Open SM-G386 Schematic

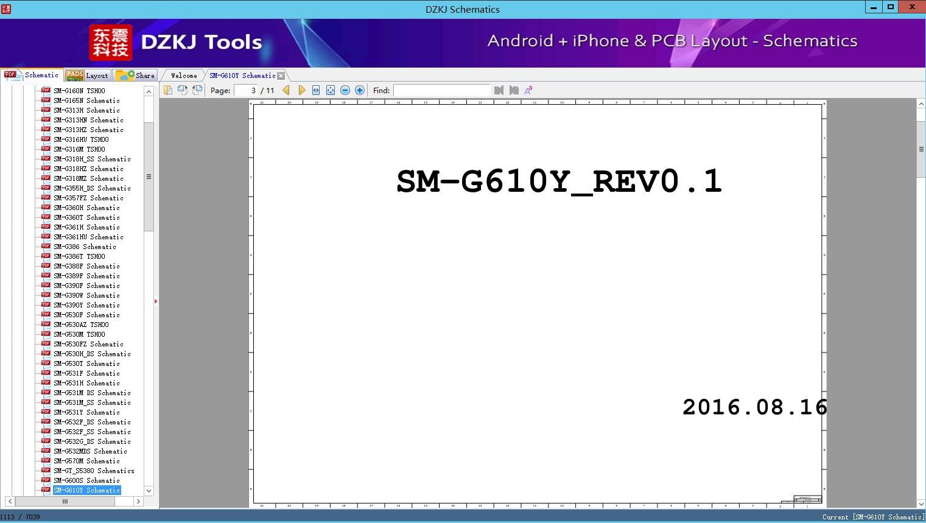pos(85,247)
